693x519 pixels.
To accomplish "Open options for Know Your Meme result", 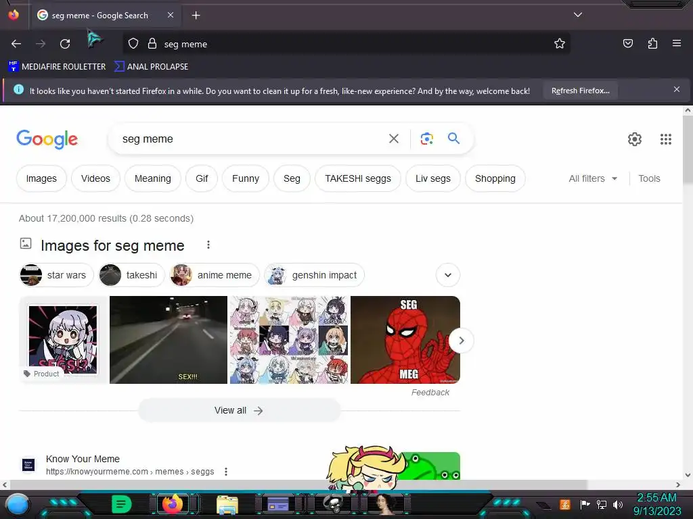I will coord(226,472).
